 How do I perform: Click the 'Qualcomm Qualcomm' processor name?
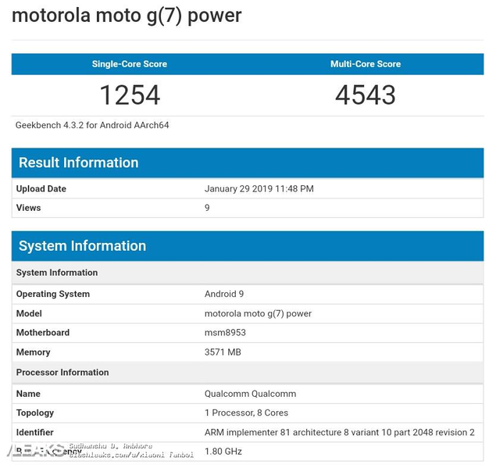(250, 394)
